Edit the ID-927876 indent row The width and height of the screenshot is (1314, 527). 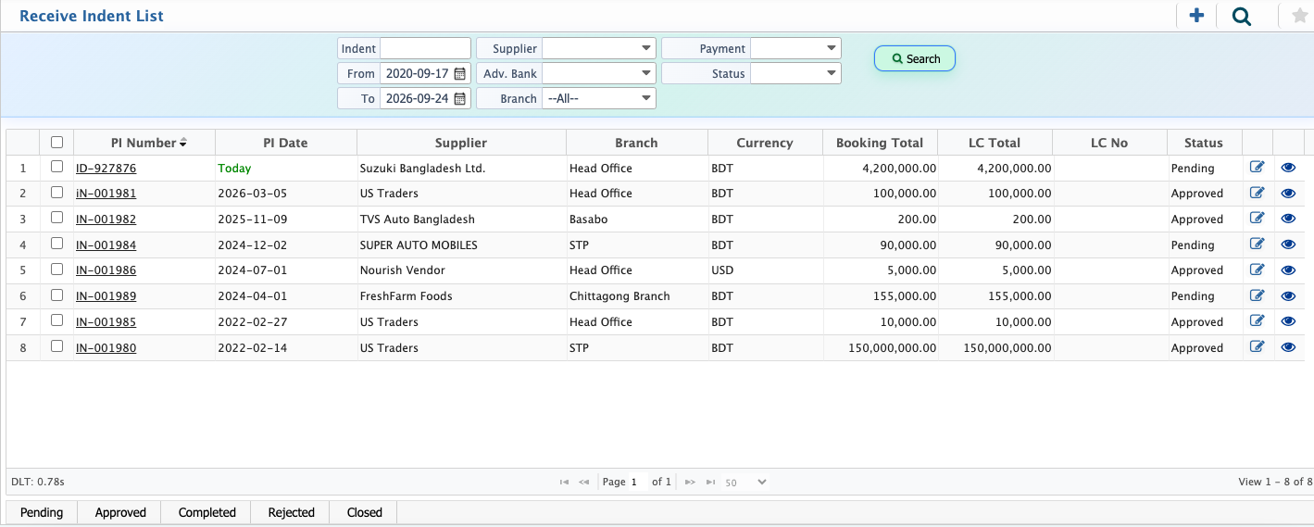click(x=1257, y=168)
